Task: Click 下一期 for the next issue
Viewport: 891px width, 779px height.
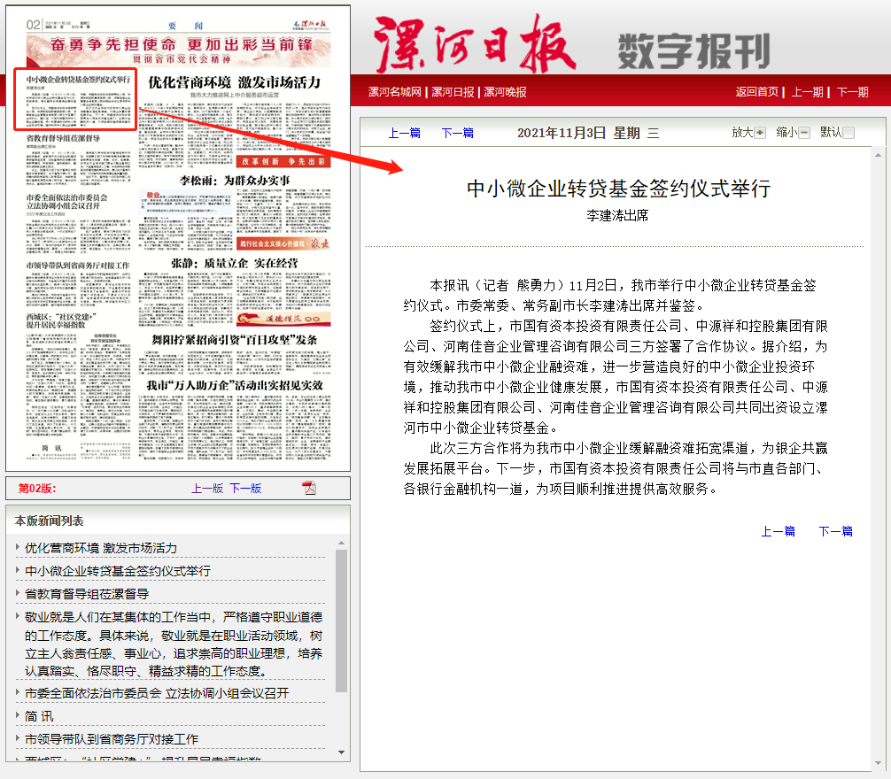Action: 852,92
